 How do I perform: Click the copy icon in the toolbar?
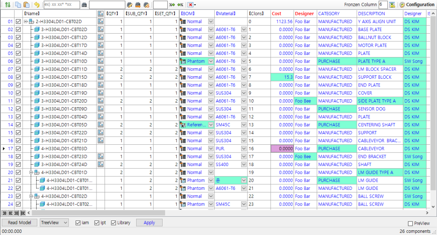click(18, 5)
